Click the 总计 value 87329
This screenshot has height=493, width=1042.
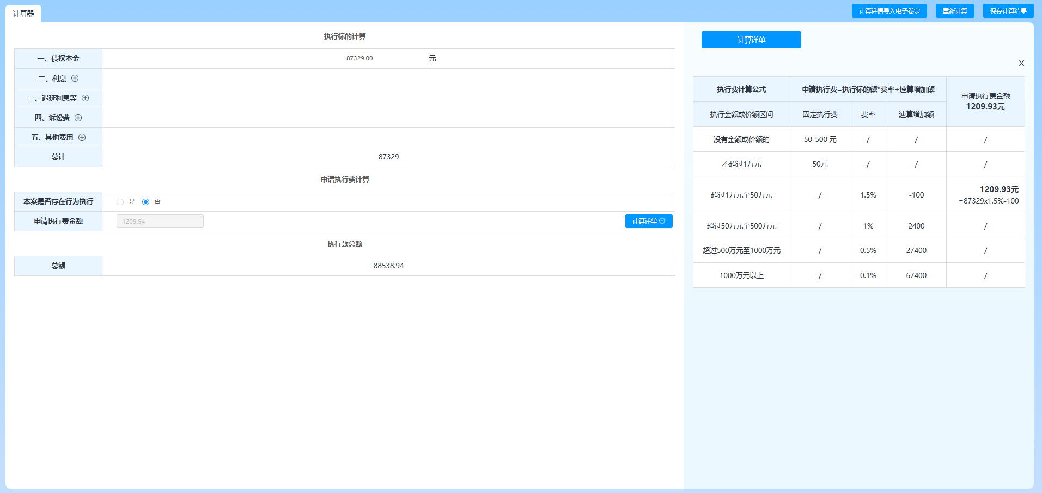click(x=388, y=157)
